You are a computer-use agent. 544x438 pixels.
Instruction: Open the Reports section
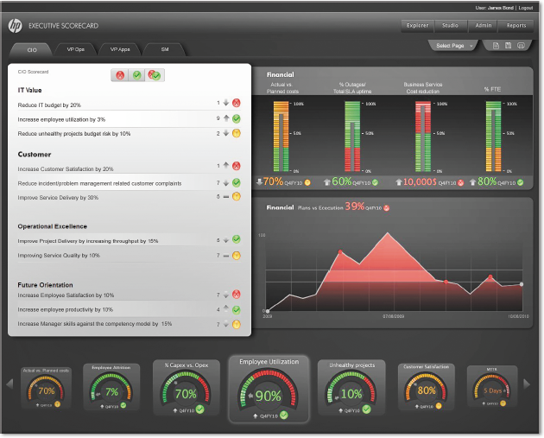tap(516, 25)
